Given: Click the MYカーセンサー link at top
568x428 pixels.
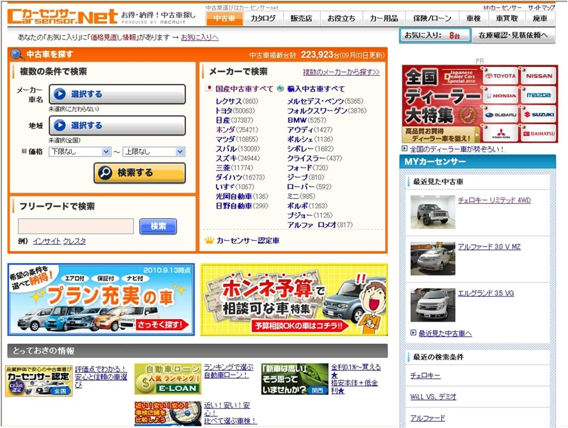Looking at the screenshot, I should pos(502,8).
